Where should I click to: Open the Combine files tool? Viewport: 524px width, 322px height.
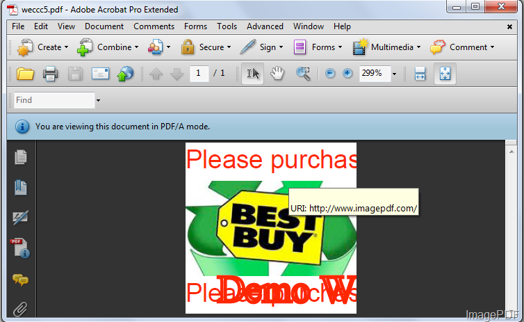(85, 47)
